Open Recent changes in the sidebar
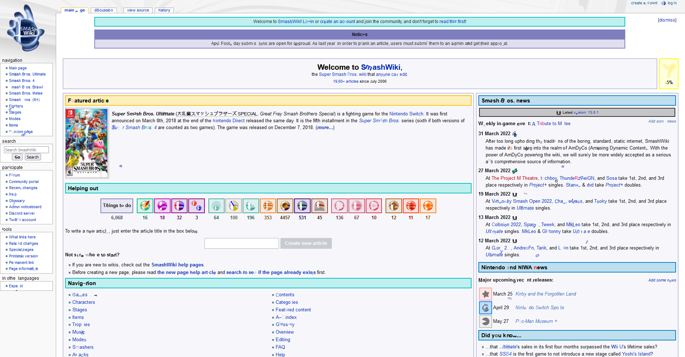685x357 pixels. [x=23, y=188]
